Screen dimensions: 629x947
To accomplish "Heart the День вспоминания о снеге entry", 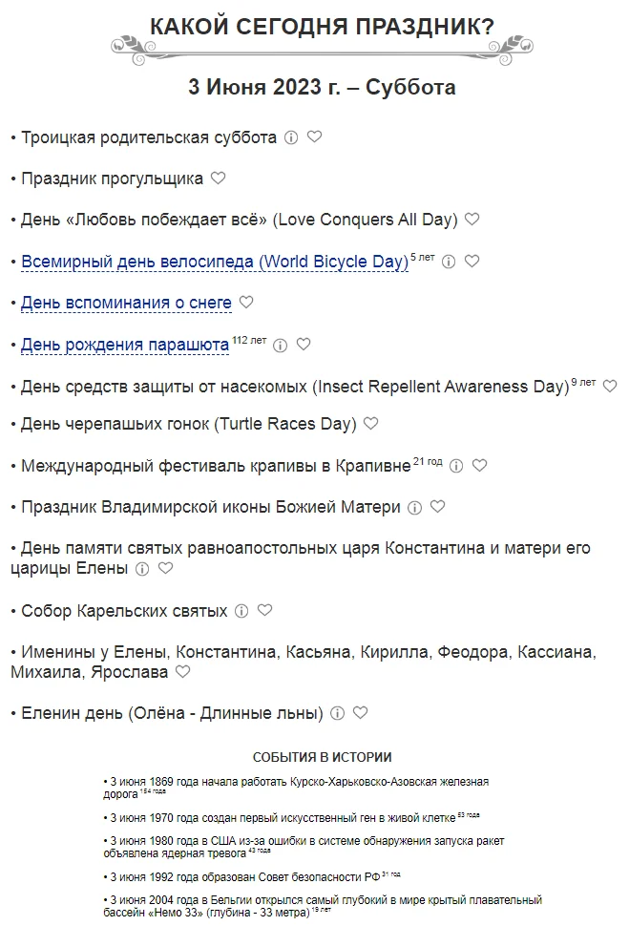I will pyautogui.click(x=246, y=303).
